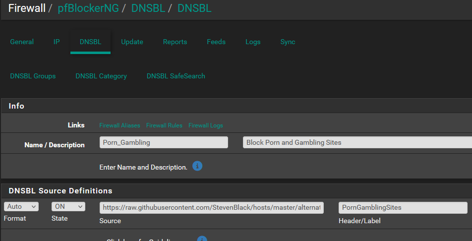Open the IP tab
The width and height of the screenshot is (472, 241).
(x=57, y=42)
